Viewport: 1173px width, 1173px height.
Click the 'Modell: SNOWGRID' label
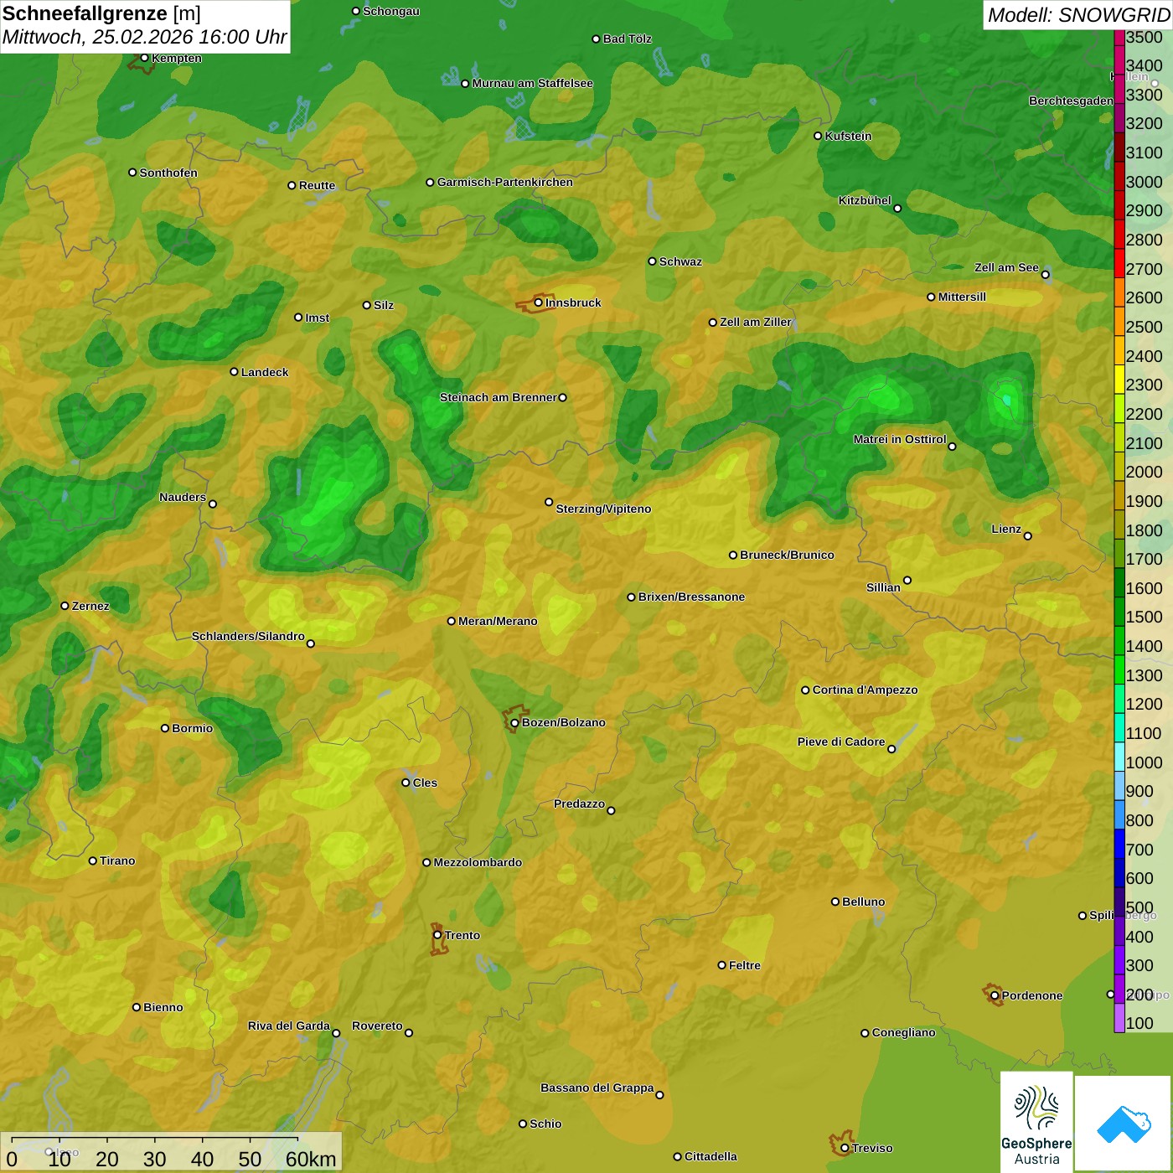click(1078, 15)
